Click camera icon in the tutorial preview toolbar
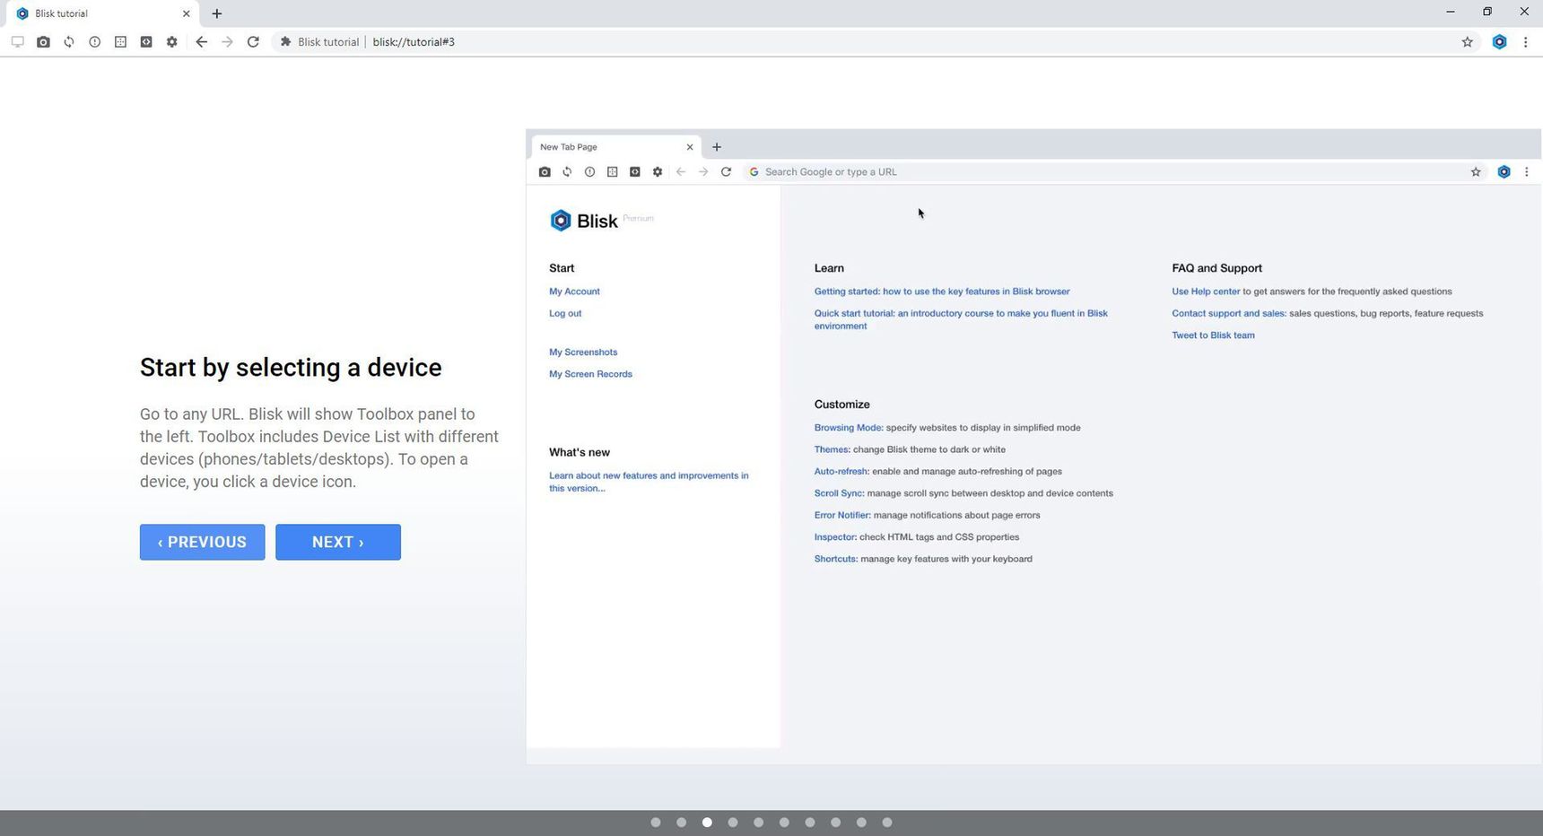Viewport: 1543px width, 836px height. [545, 172]
